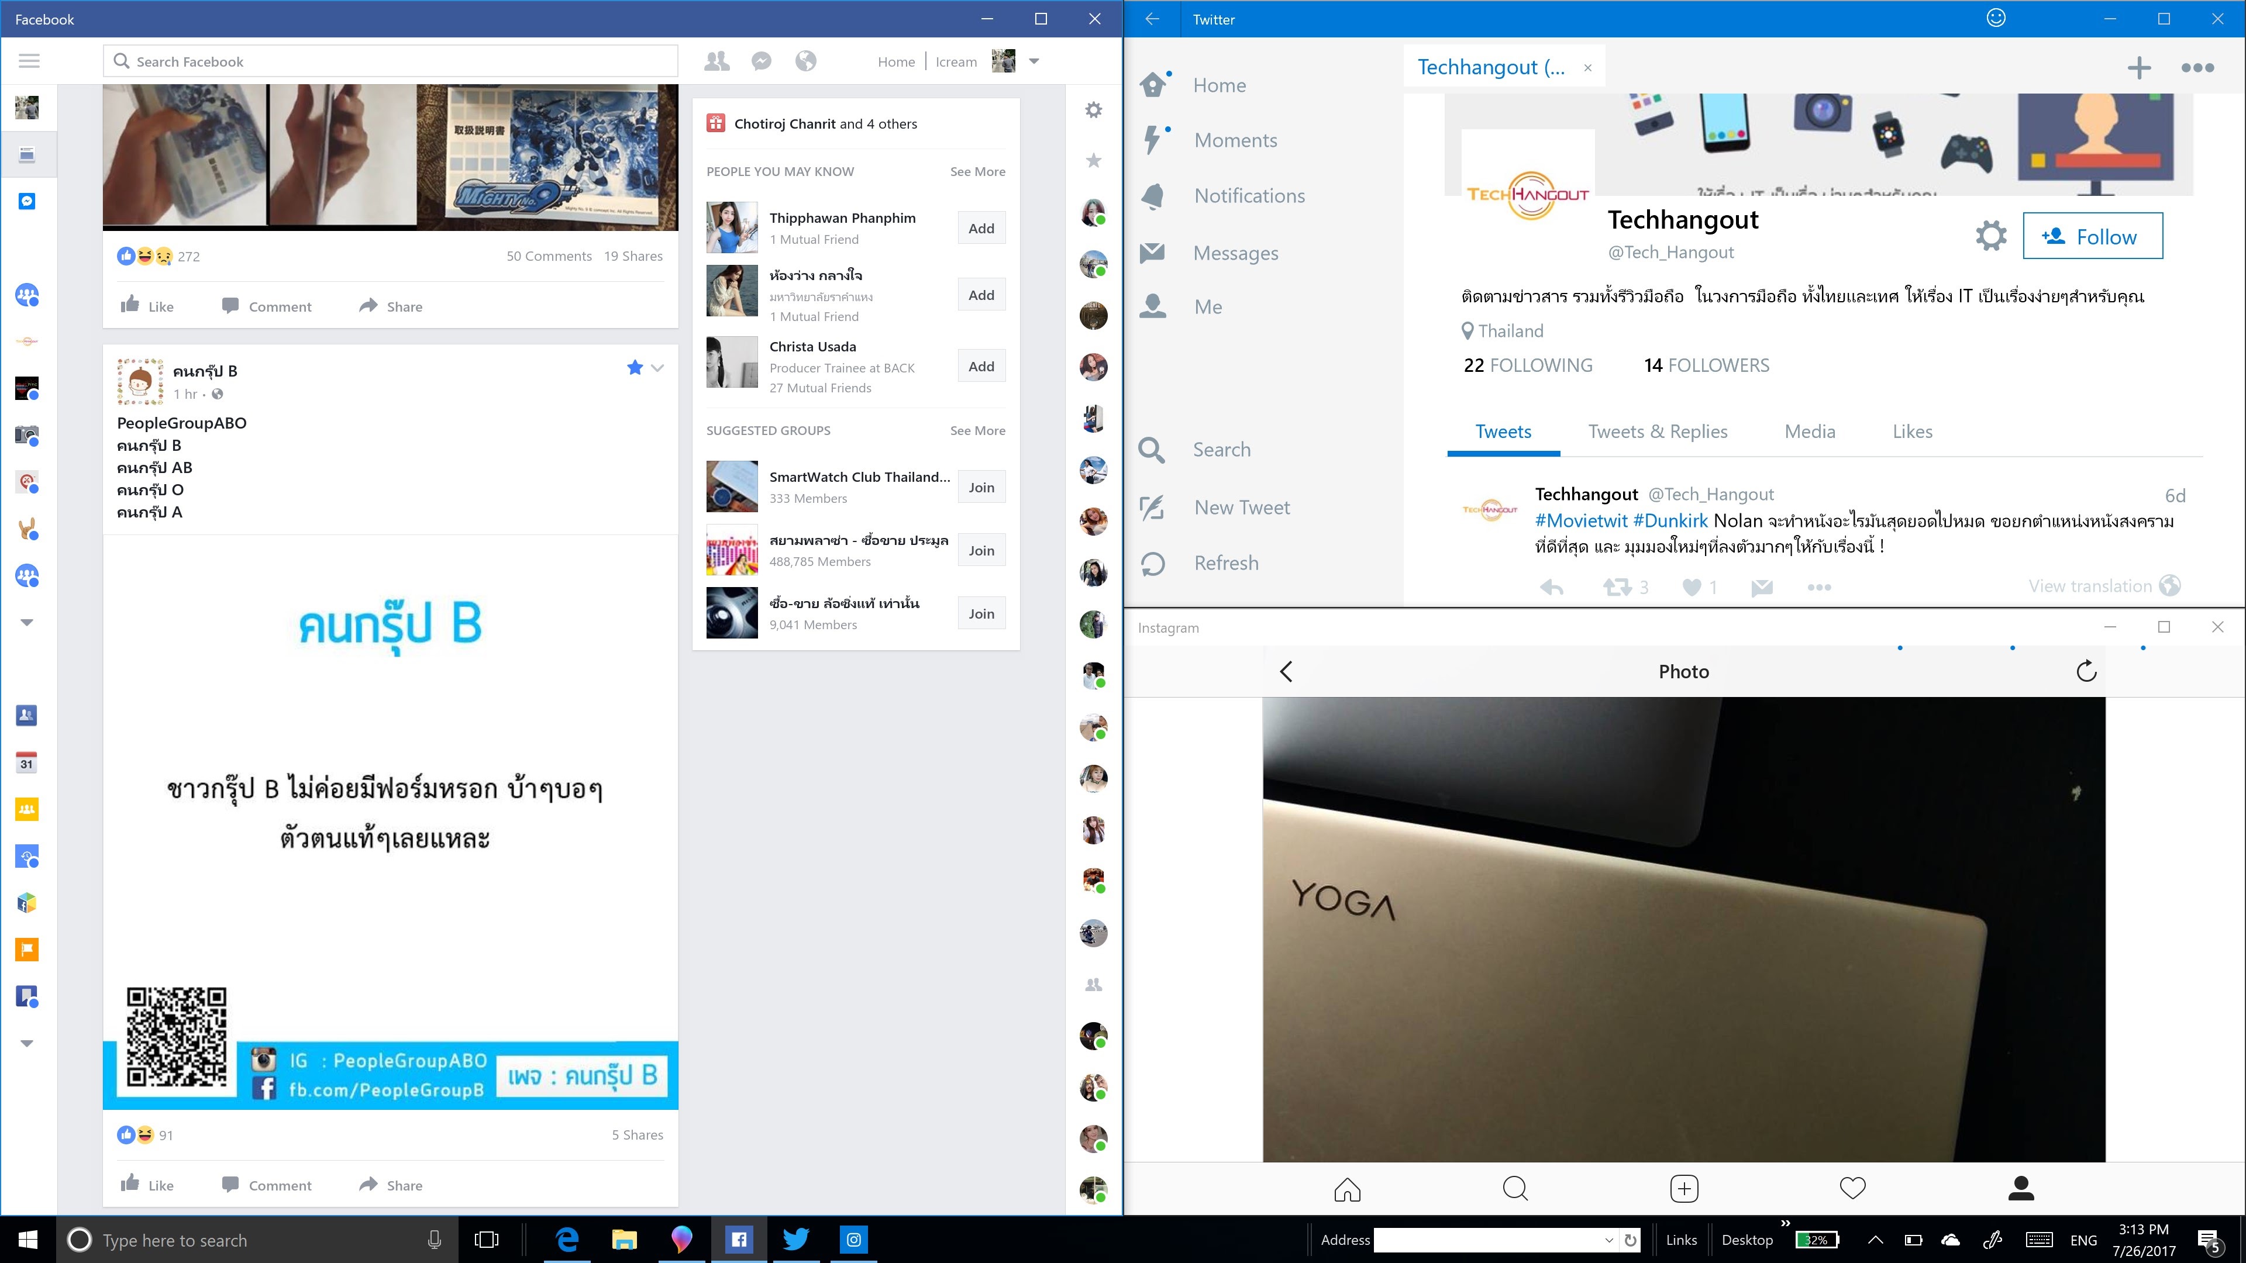This screenshot has width=2246, height=1263.
Task: Open #Dunkirk hashtag link
Action: pyautogui.click(x=1670, y=521)
